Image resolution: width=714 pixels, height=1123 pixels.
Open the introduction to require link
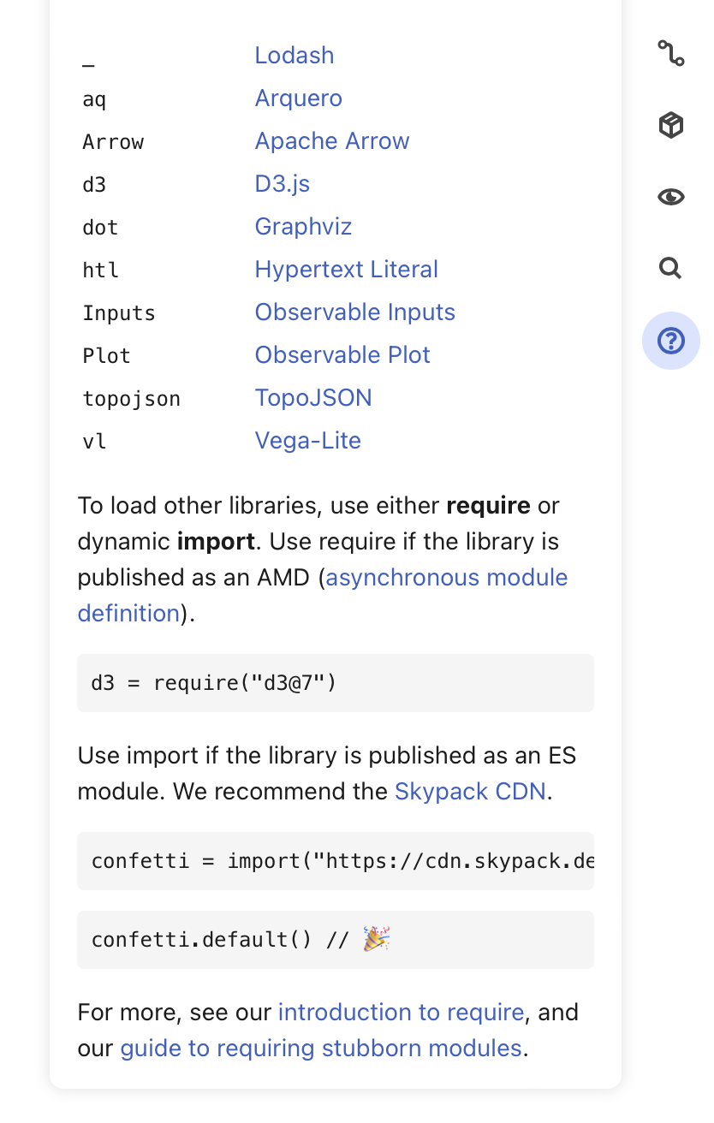click(x=401, y=1013)
